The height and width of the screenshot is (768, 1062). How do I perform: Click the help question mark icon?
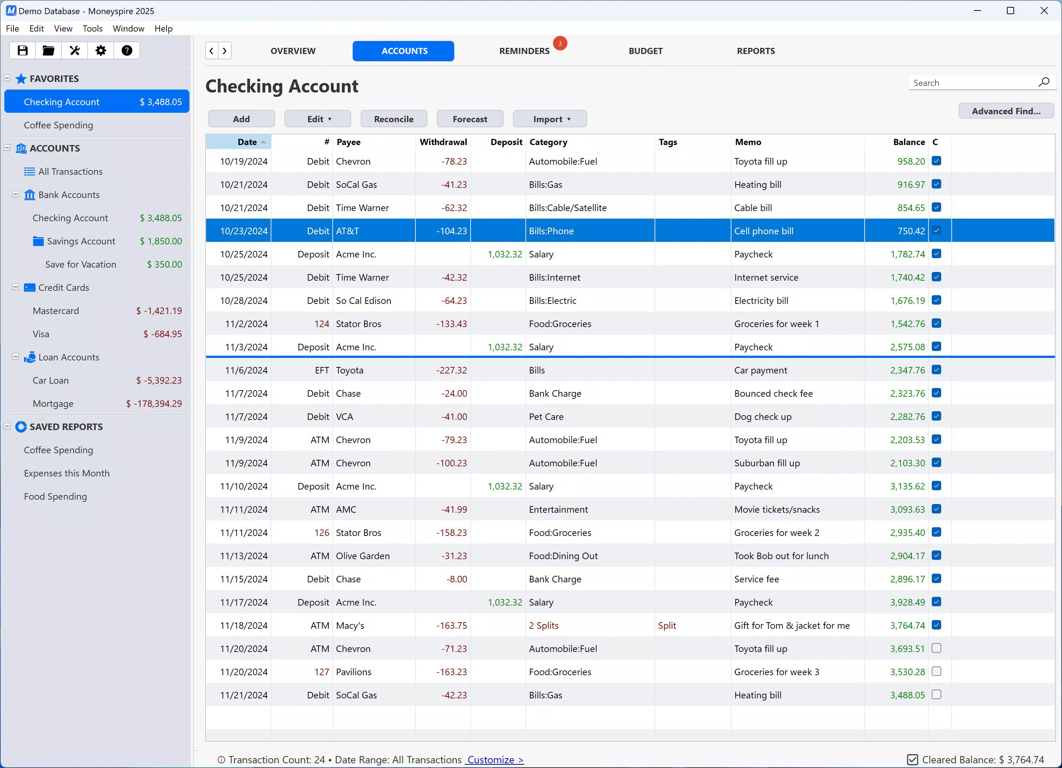point(127,50)
